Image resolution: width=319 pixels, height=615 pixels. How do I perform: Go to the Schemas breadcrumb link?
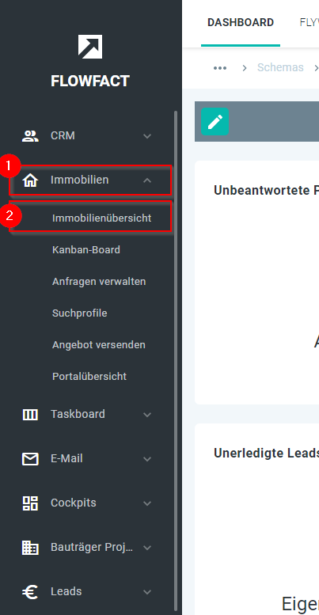(x=280, y=67)
